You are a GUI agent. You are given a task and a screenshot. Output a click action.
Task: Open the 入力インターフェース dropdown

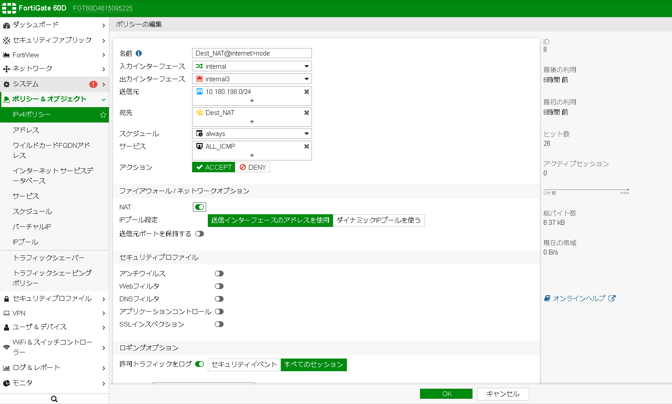252,66
